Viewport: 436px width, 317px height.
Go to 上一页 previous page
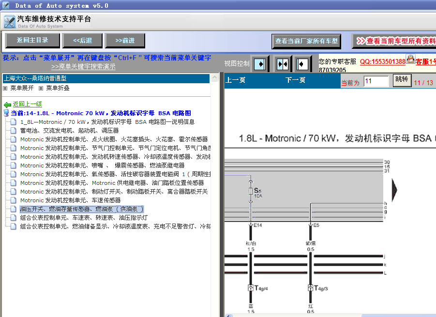click(x=235, y=80)
